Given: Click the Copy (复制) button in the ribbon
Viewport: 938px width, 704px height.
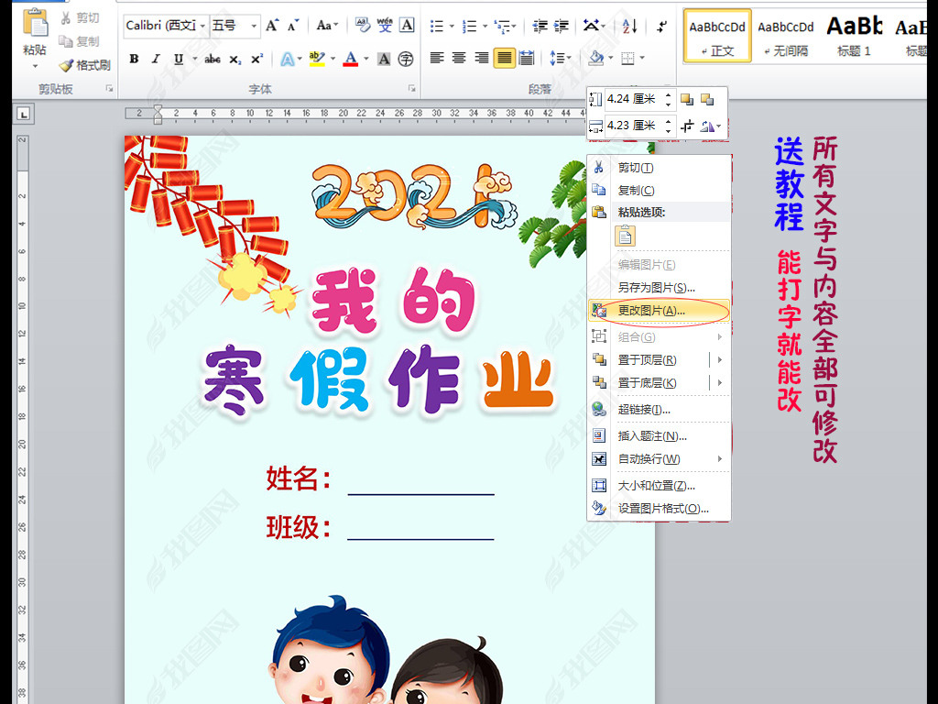Looking at the screenshot, I should 81,41.
